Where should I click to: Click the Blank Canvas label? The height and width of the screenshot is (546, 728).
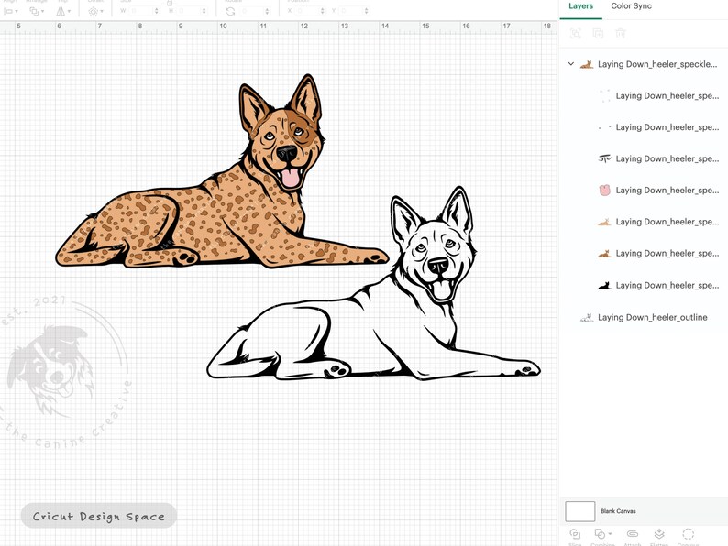tap(618, 511)
